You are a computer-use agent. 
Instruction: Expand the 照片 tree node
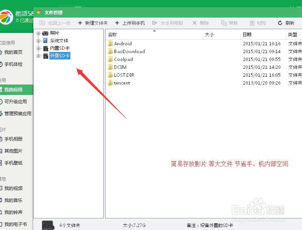[x=38, y=33]
